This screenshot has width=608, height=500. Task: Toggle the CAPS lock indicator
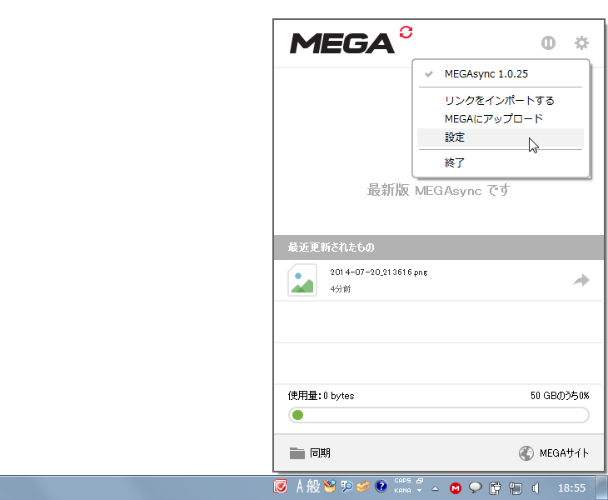(402, 481)
